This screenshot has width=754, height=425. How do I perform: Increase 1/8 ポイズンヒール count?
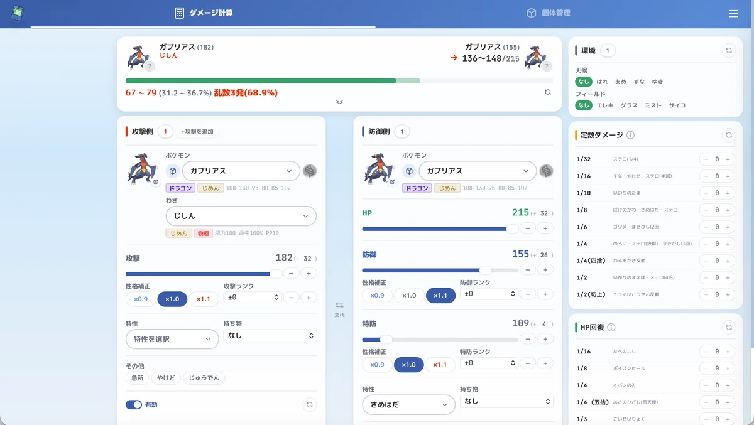(x=728, y=369)
